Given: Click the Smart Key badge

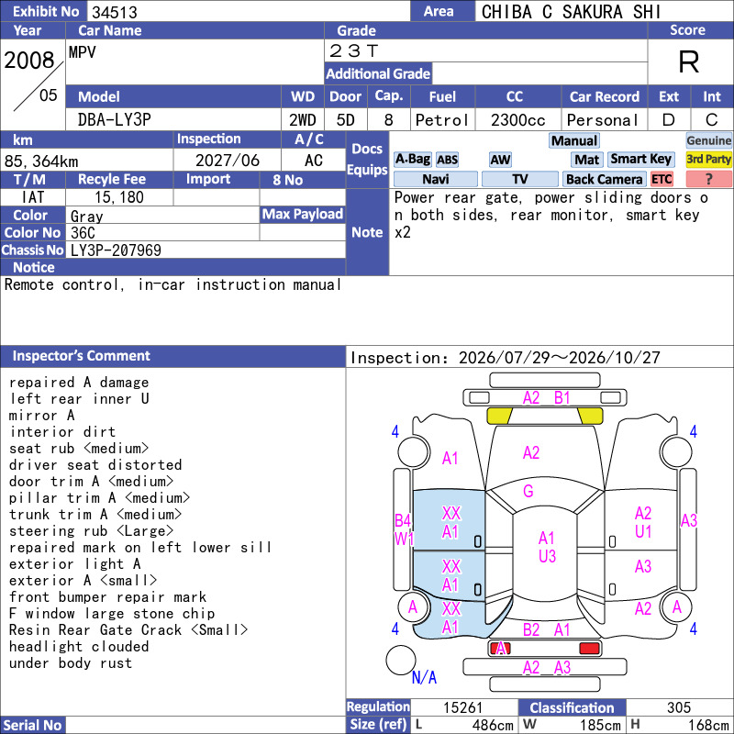Looking at the screenshot, I should coord(640,159).
